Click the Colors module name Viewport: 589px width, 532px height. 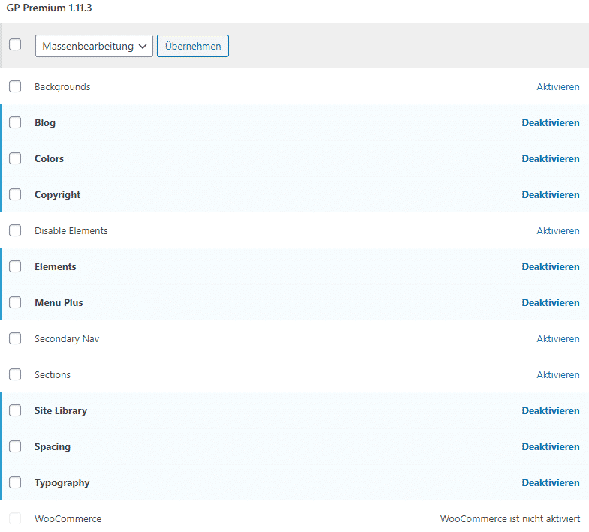tap(50, 159)
